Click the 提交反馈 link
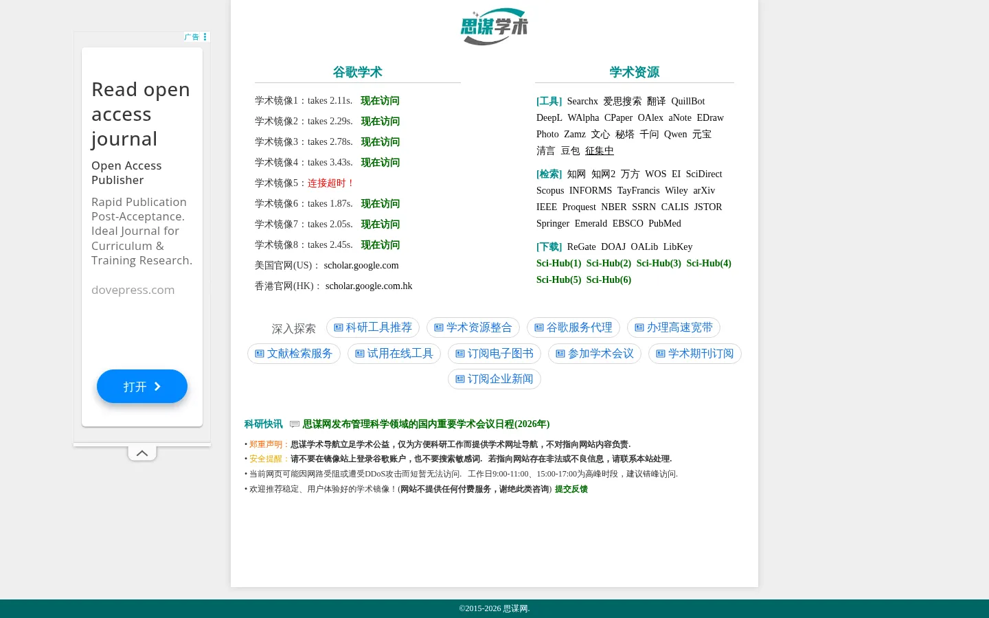This screenshot has width=989, height=618. click(571, 490)
